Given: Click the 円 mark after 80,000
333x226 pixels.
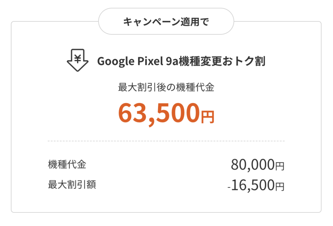Looking at the screenshot, I should pyautogui.click(x=280, y=166).
